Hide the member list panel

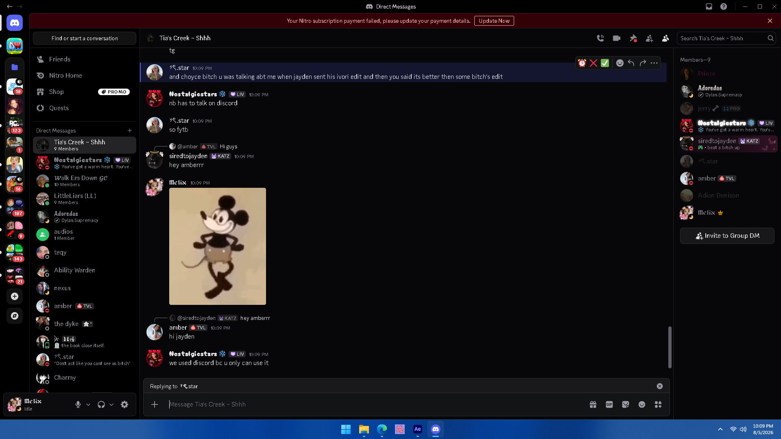click(665, 38)
